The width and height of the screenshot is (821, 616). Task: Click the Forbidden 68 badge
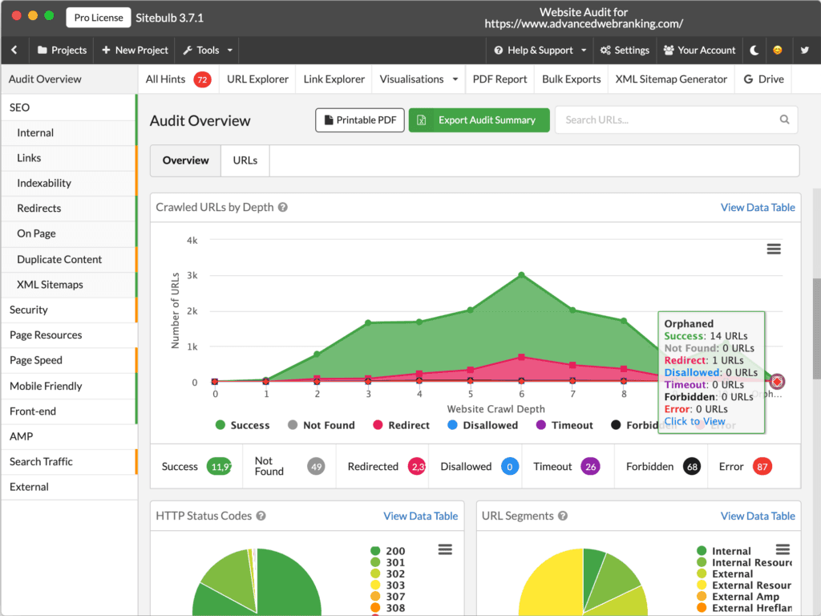tap(692, 467)
